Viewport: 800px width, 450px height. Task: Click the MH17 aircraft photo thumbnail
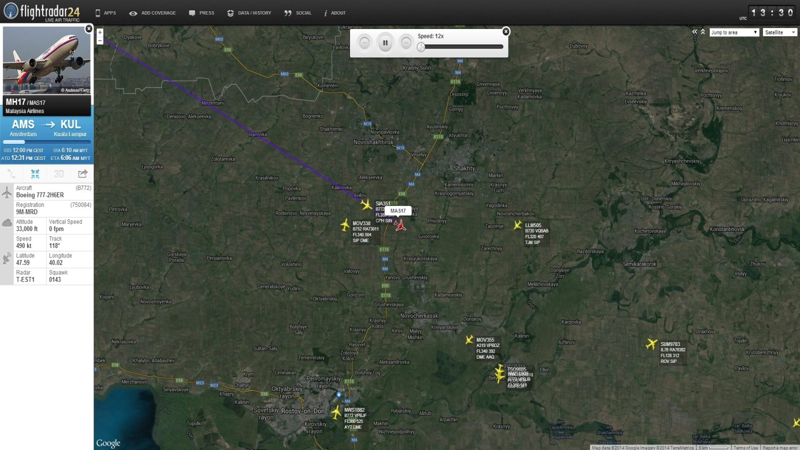(46, 60)
